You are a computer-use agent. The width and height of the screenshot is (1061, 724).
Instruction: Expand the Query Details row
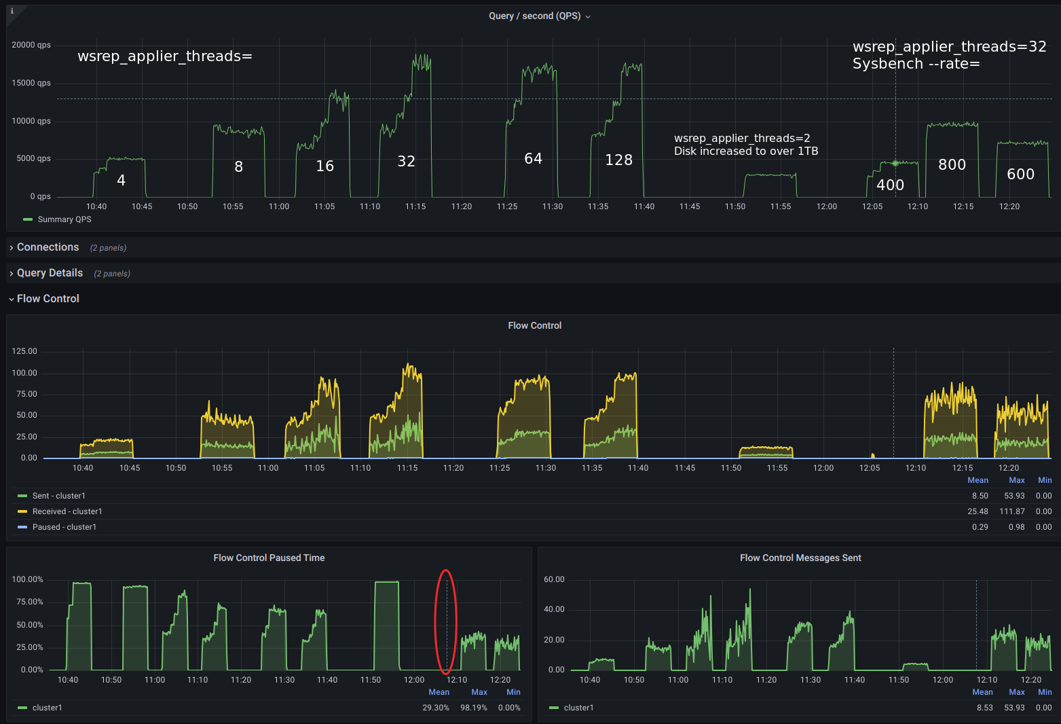[50, 273]
